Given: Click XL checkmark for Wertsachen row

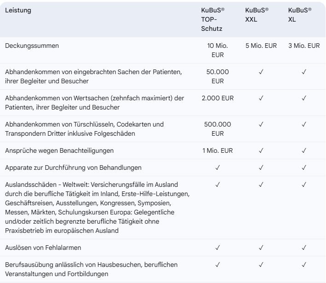Looking at the screenshot, I should point(304,98).
